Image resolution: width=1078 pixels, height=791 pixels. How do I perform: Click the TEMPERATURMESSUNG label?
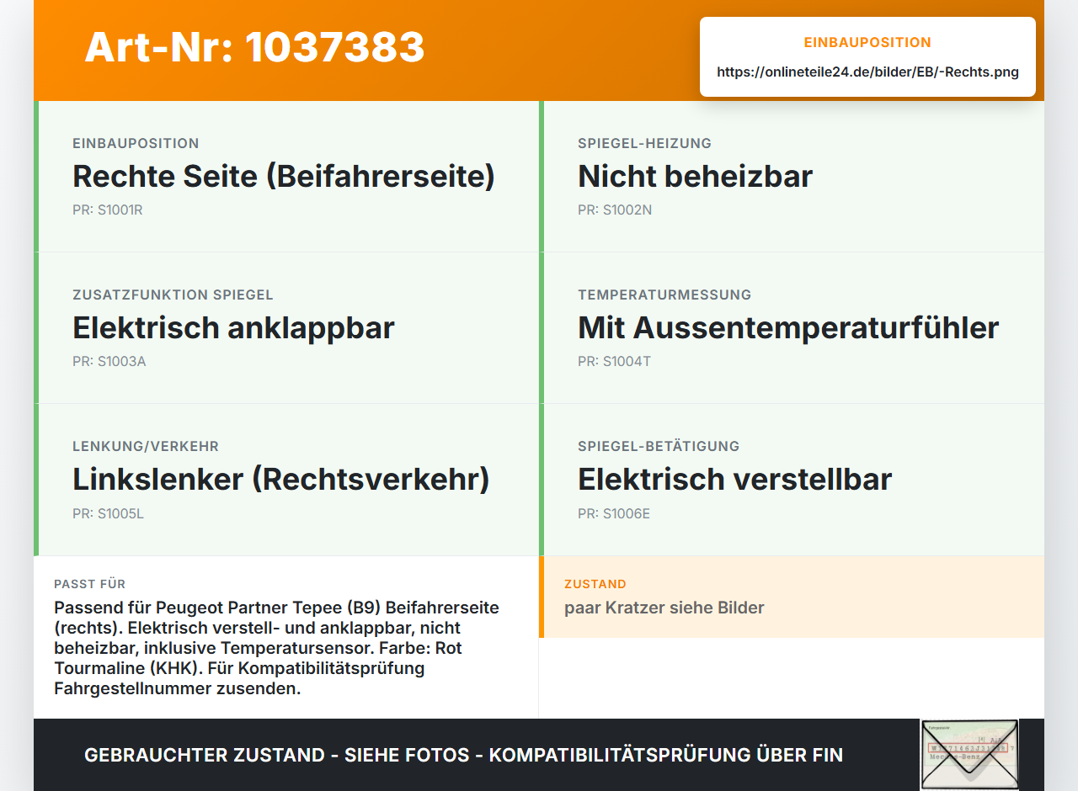click(664, 295)
